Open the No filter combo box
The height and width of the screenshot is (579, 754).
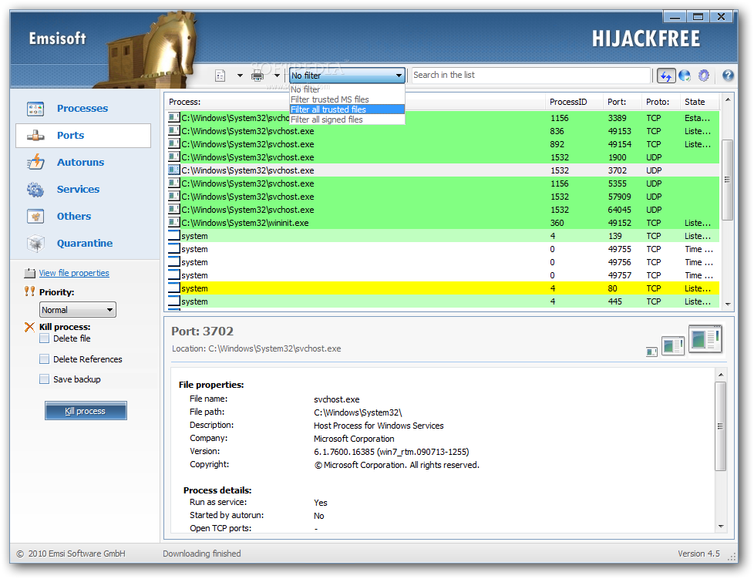coord(347,76)
